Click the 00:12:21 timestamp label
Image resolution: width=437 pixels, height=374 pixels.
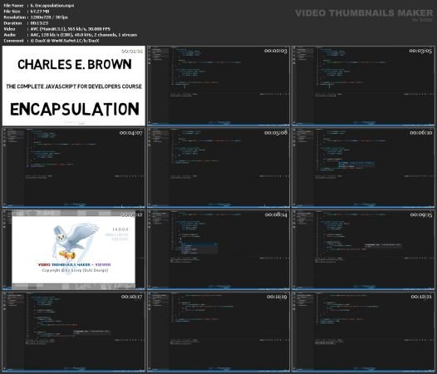click(421, 297)
